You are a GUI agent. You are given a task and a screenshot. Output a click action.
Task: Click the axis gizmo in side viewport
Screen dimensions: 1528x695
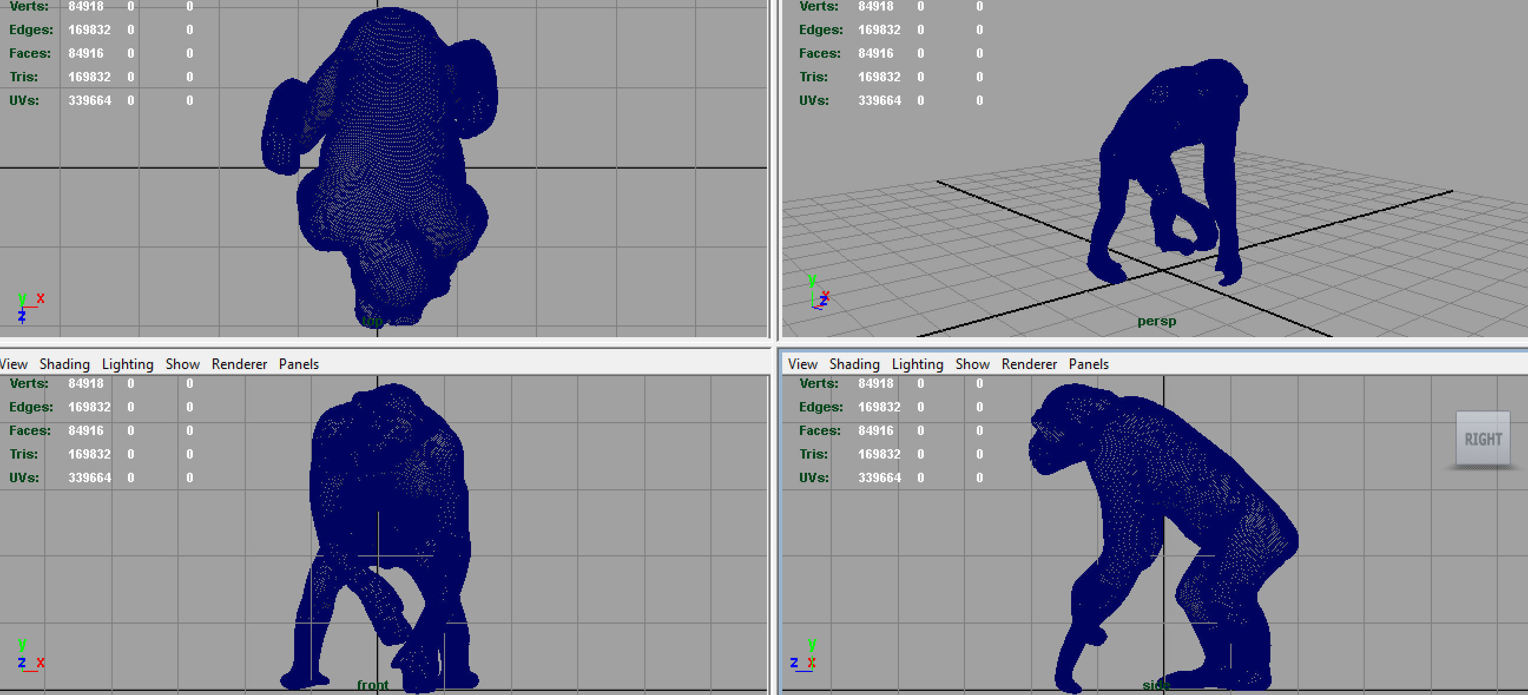803,655
